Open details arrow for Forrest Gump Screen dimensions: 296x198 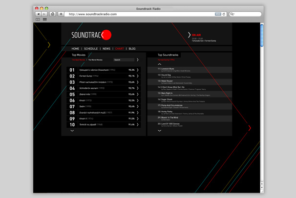138,76
